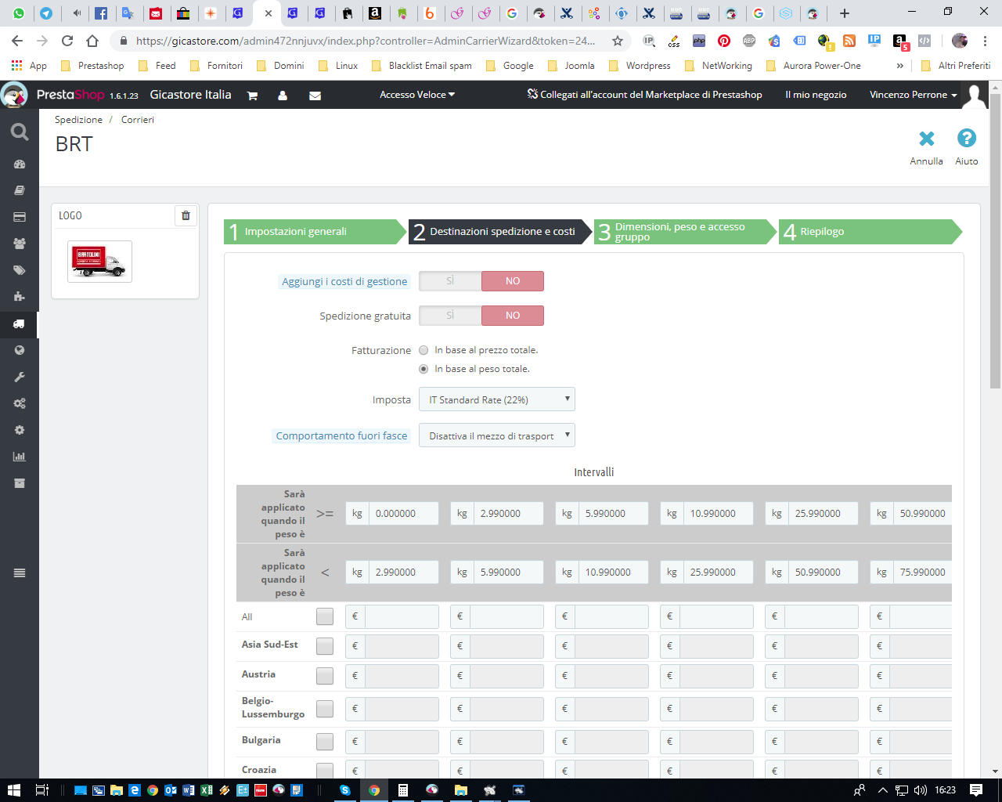Click the Gicastore Italia shop name
Screen dimensions: 1002x802
(x=190, y=95)
